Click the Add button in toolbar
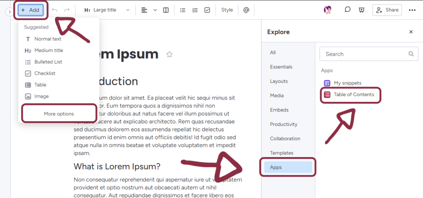Viewport: 423px width, 198px height. pos(31,10)
